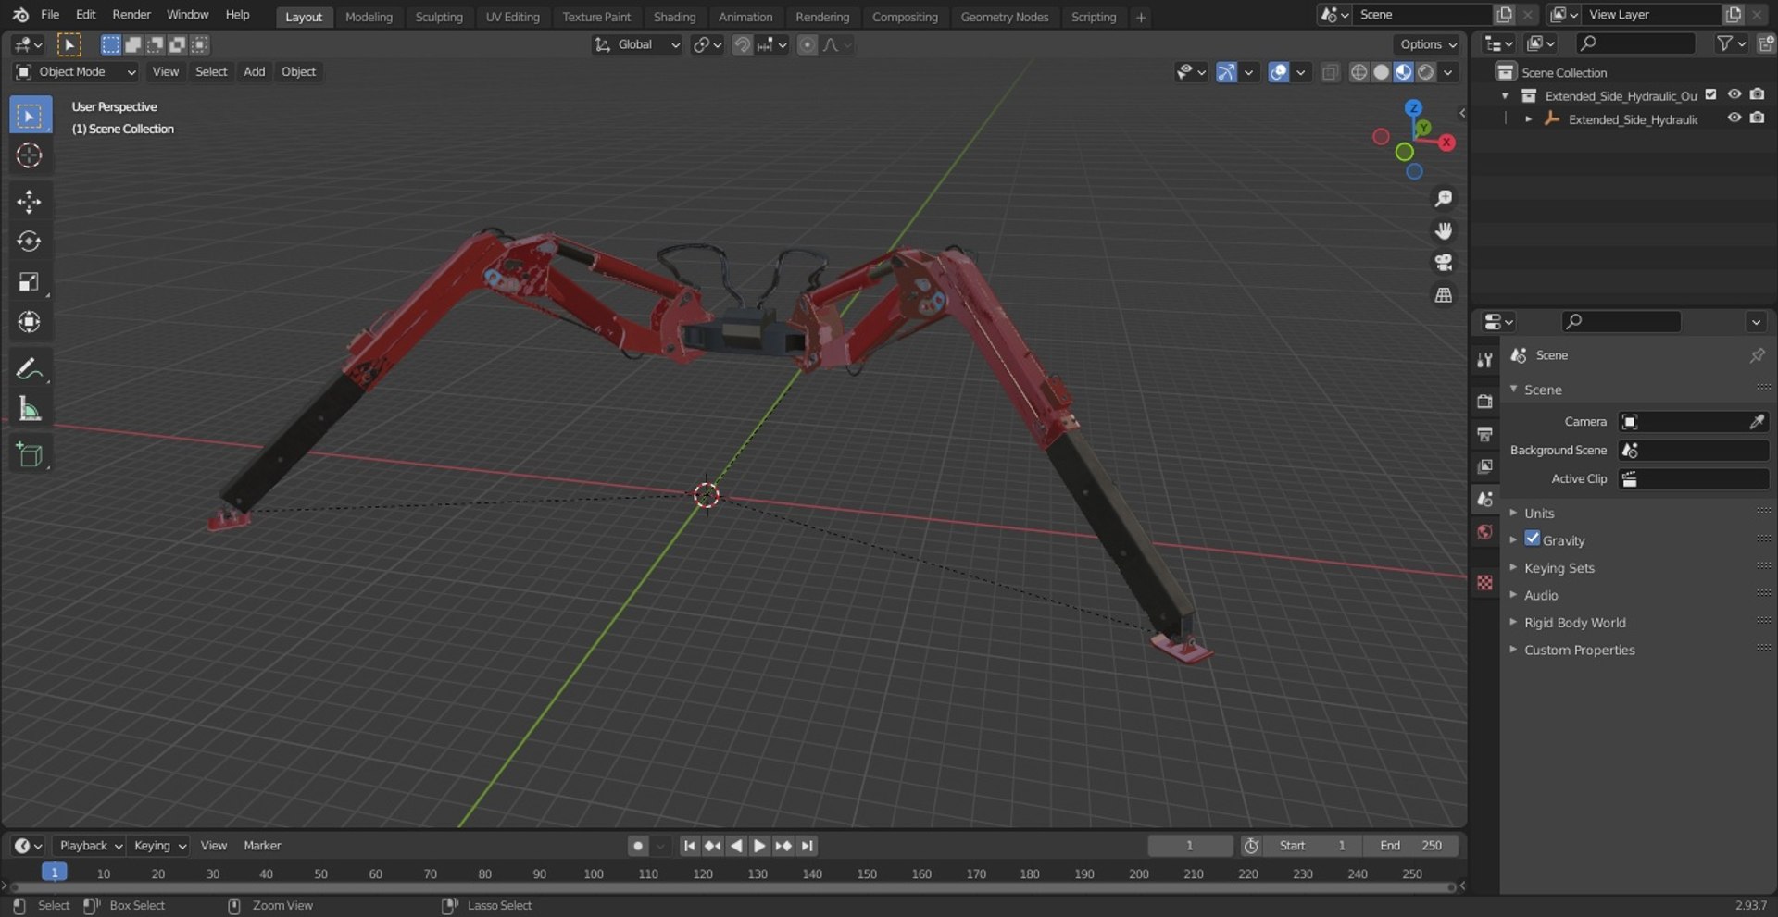
Task: Expand the Rigid Body World panel
Action: 1574,623
